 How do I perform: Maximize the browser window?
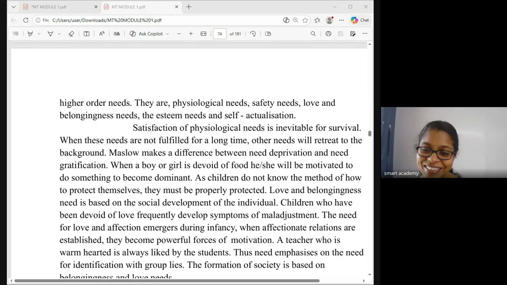coord(350,7)
